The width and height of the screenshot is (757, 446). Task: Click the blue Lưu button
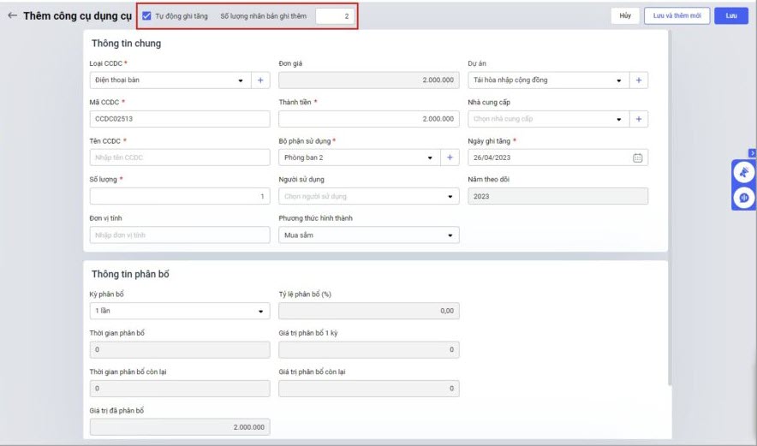(x=730, y=15)
